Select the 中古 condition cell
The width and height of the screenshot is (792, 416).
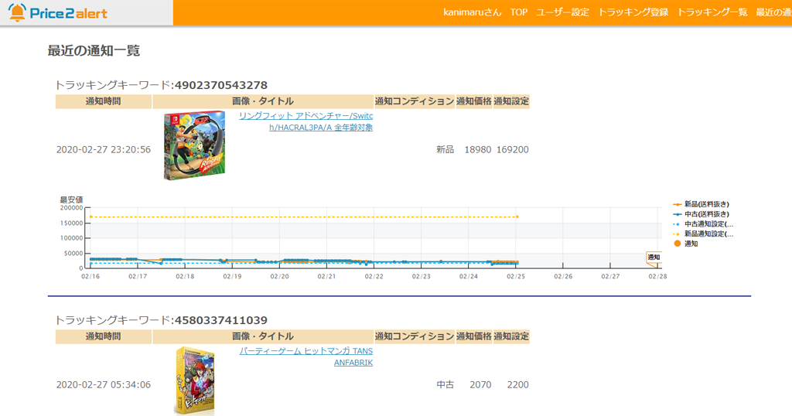tap(445, 385)
